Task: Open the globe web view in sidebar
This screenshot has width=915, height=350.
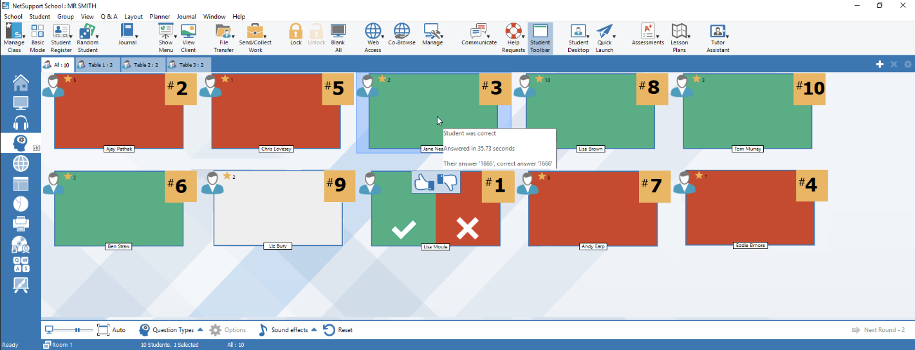Action: pyautogui.click(x=21, y=163)
